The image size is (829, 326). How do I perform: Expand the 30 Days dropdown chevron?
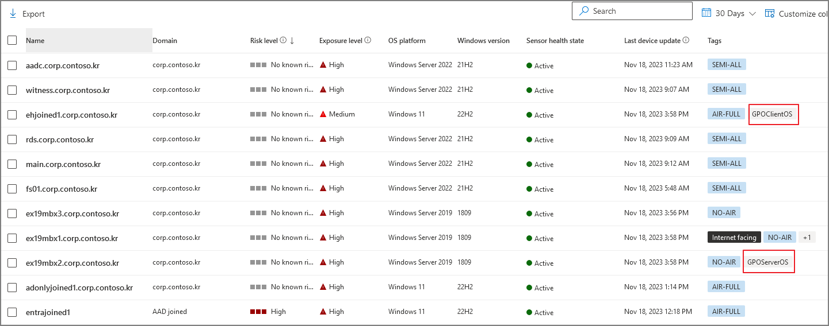[x=752, y=14]
